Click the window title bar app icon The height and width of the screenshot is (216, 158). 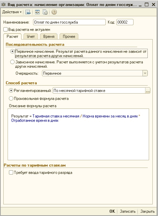click(x=3, y=5)
